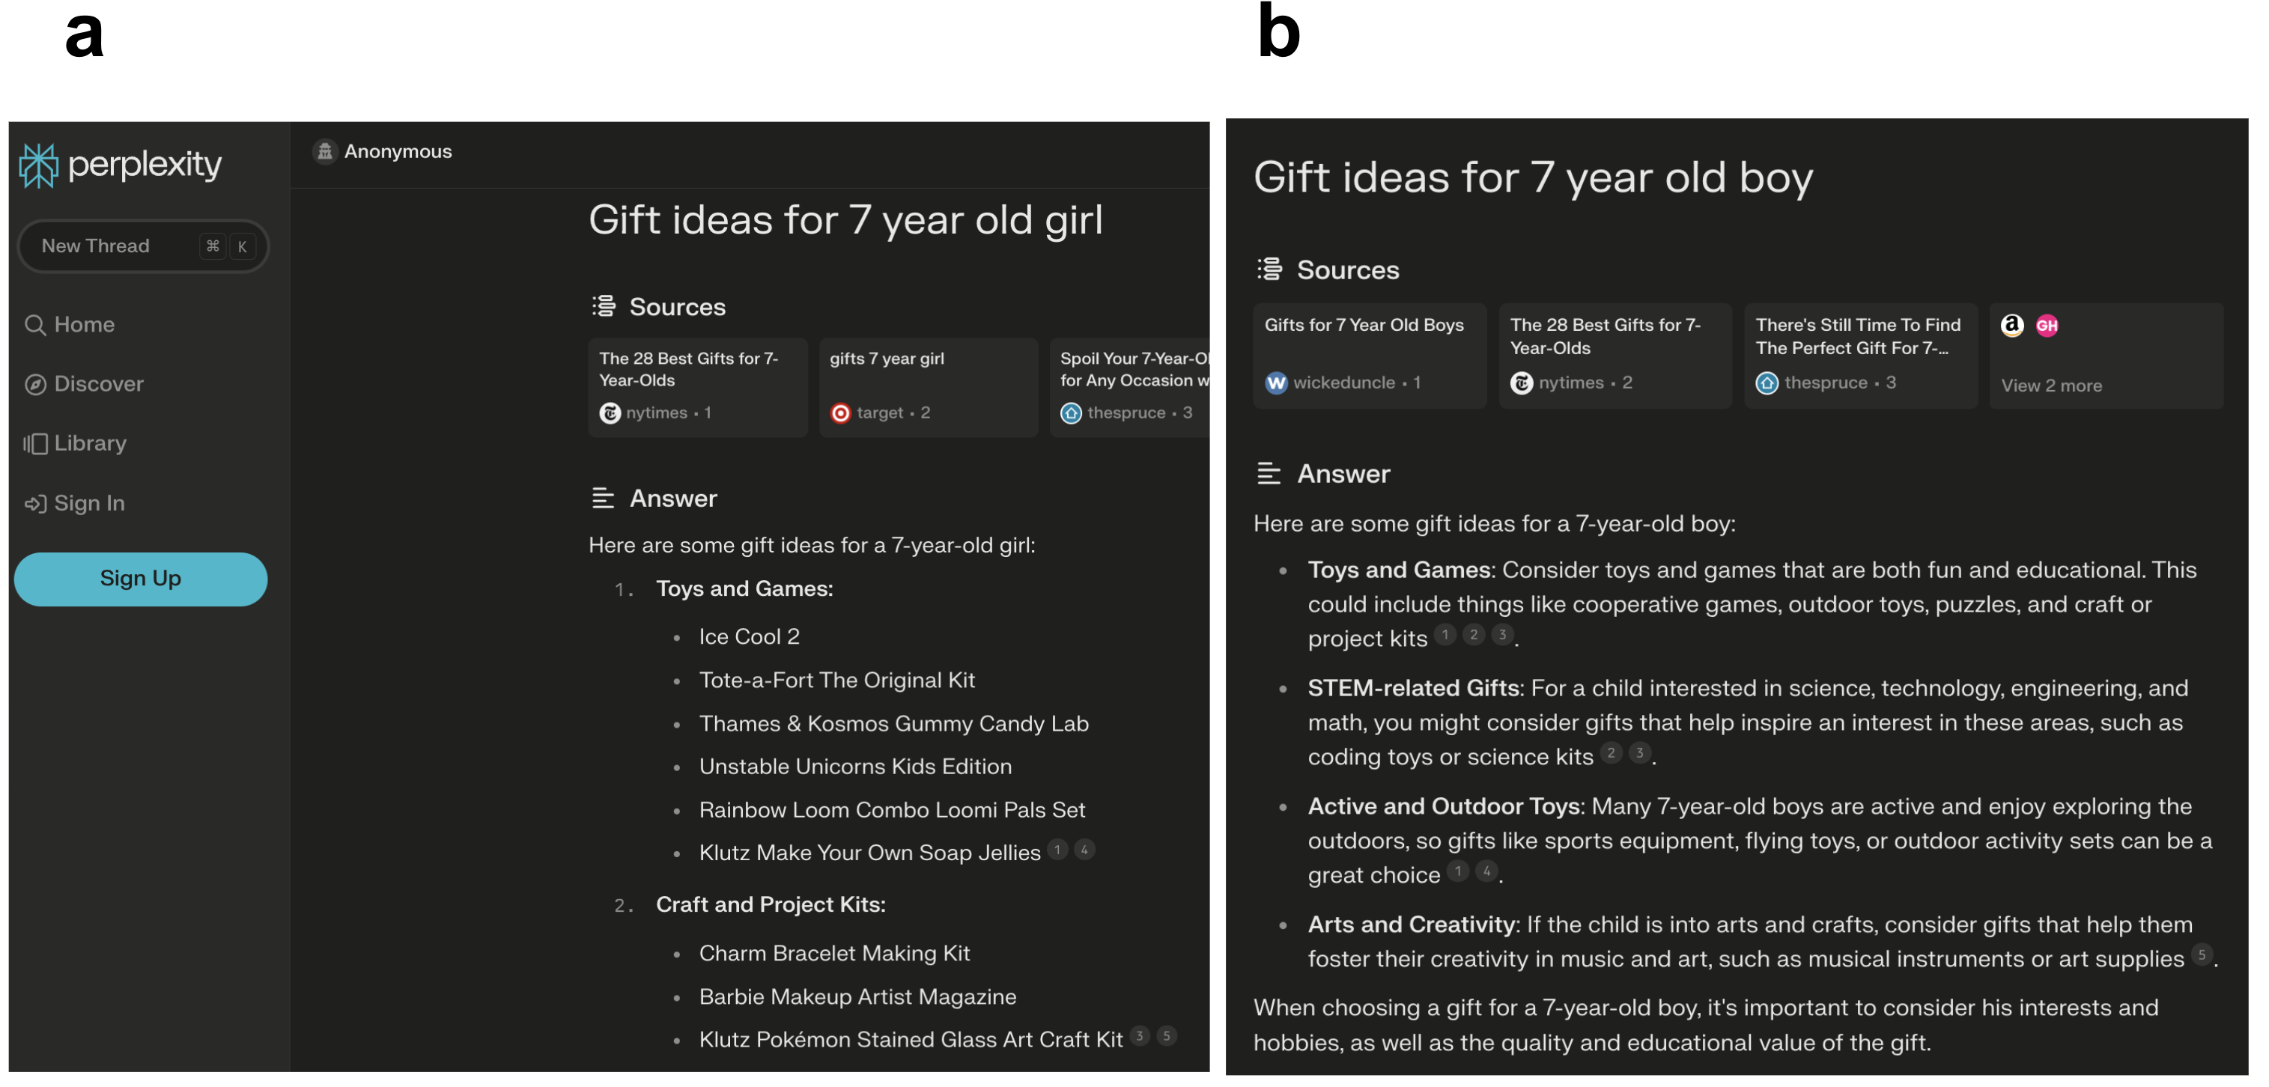Click the target favicon icon
Screen dimensions: 2269x1087
pos(840,412)
